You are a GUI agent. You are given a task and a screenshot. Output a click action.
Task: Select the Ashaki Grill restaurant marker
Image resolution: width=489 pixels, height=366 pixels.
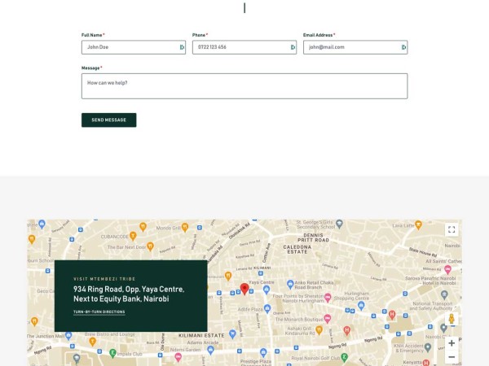319,330
